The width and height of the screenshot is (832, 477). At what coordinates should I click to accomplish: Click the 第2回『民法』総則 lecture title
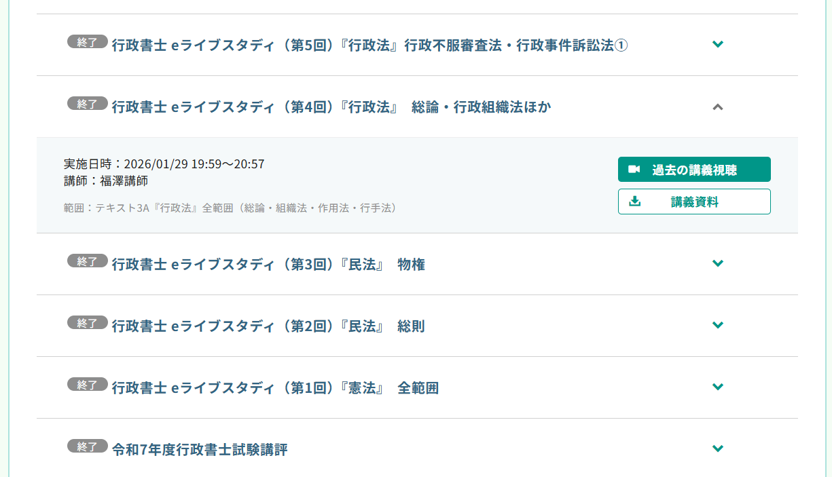268,326
